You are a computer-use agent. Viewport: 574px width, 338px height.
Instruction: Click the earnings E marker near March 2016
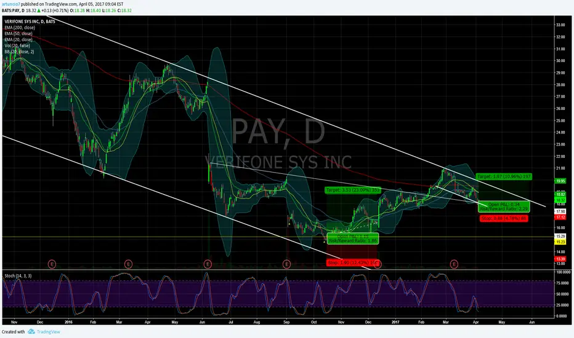(x=128, y=264)
